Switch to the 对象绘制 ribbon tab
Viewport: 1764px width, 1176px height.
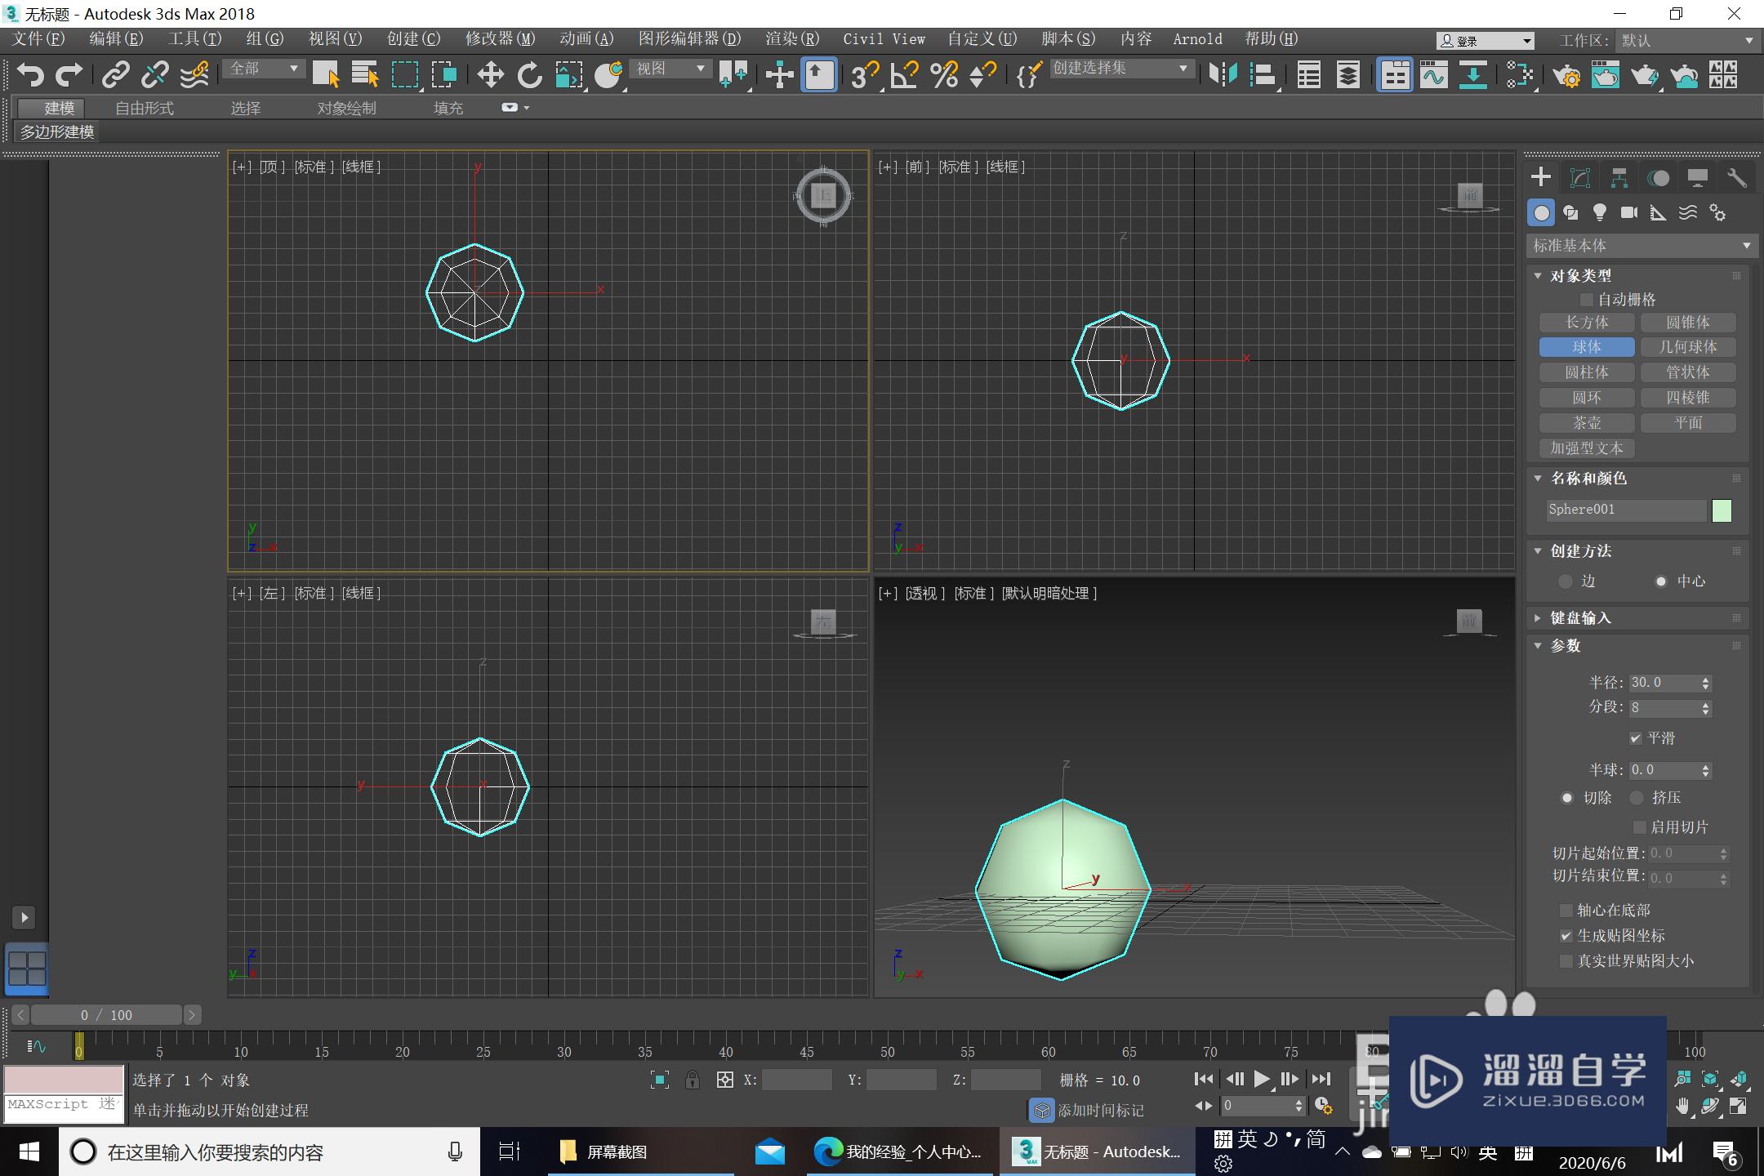[346, 108]
